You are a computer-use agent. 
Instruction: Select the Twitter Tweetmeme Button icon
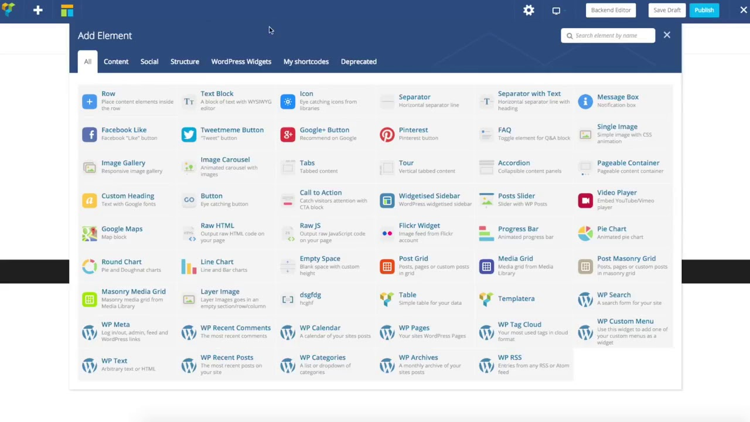click(x=189, y=134)
